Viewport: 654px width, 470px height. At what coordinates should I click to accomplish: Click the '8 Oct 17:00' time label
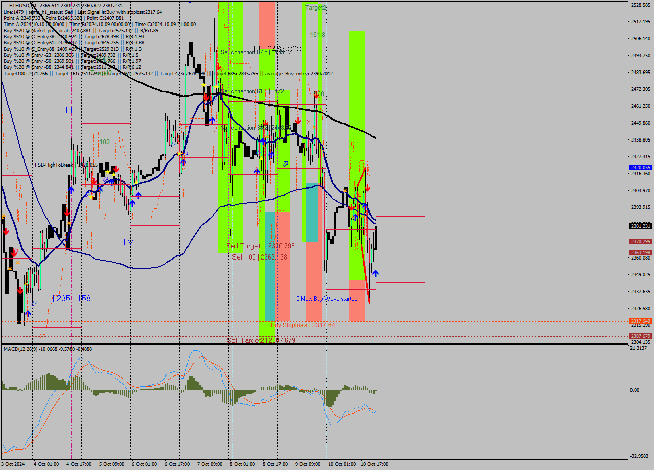coord(275,464)
